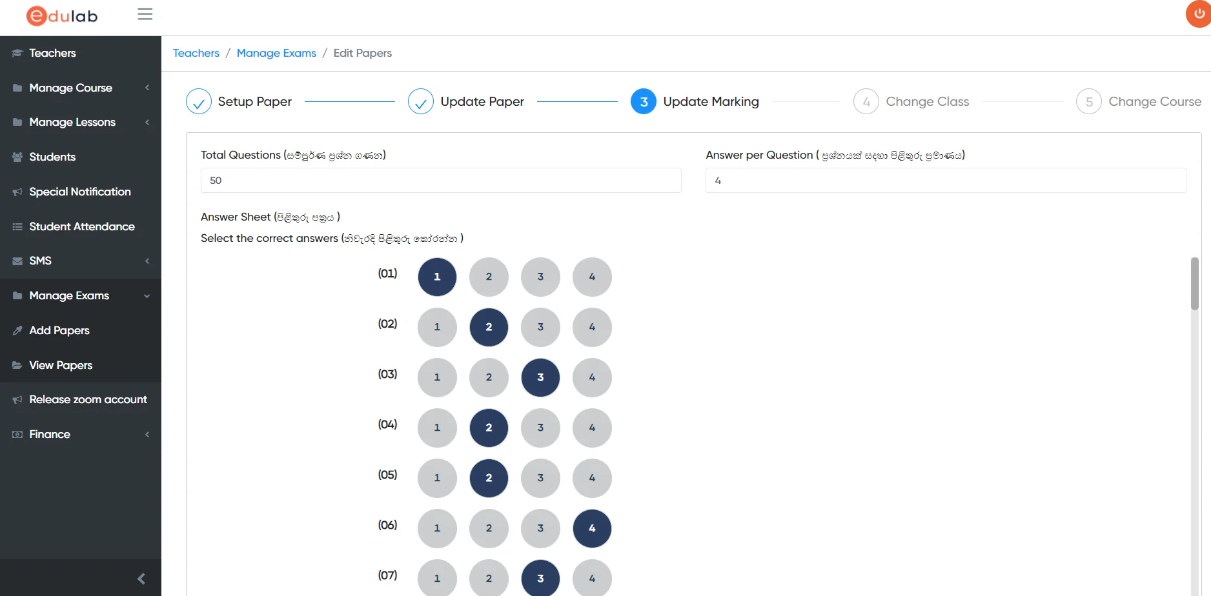1211x596 pixels.
Task: Click the Total Questions input field
Action: 441,181
